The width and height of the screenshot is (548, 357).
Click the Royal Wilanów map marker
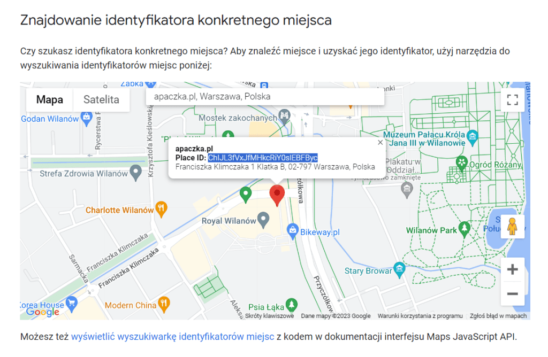[x=263, y=219]
